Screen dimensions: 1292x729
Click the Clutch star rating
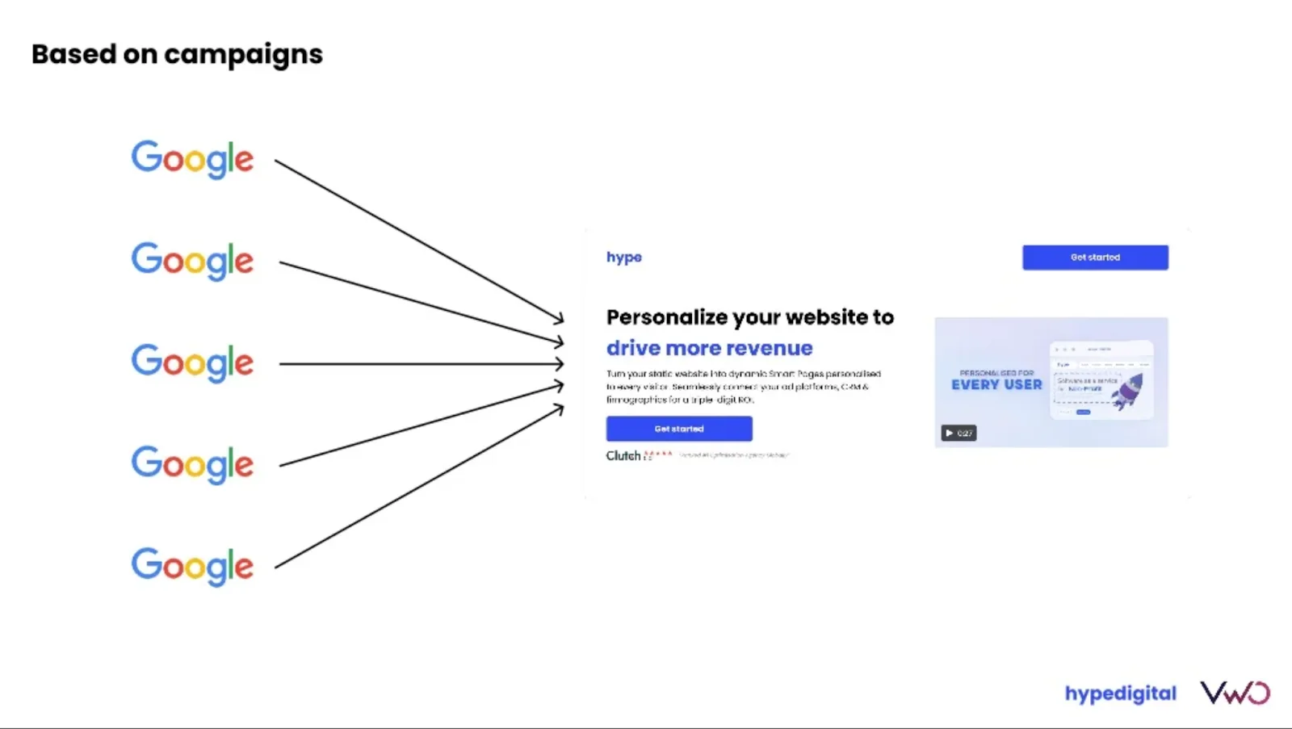(660, 455)
